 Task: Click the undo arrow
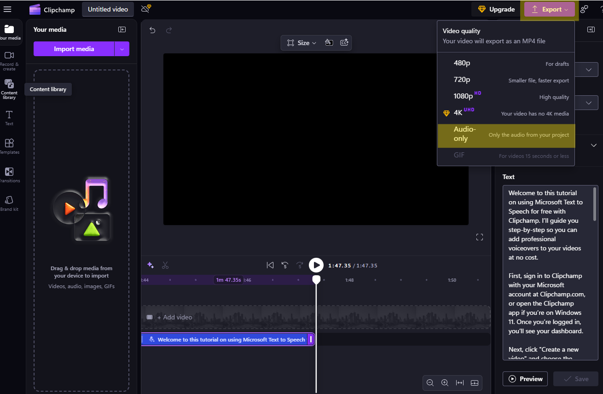click(x=152, y=30)
